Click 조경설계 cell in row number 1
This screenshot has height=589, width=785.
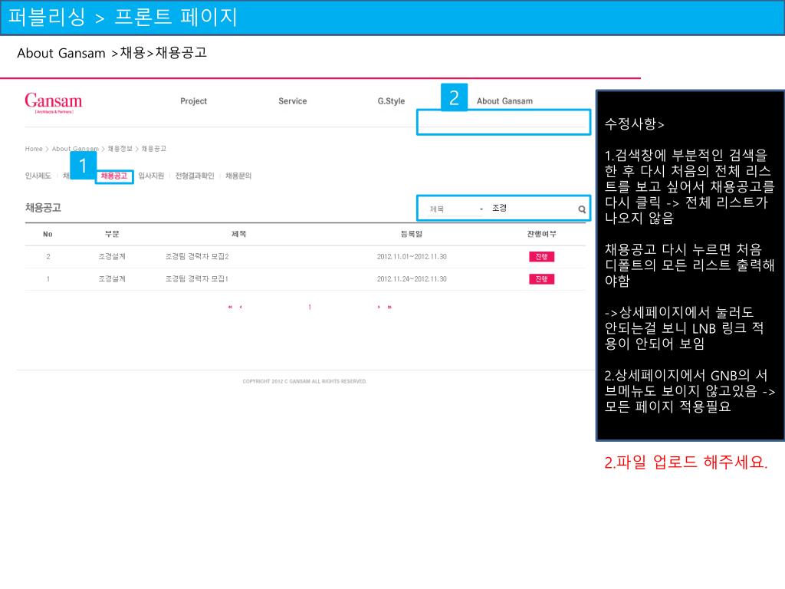coord(112,279)
